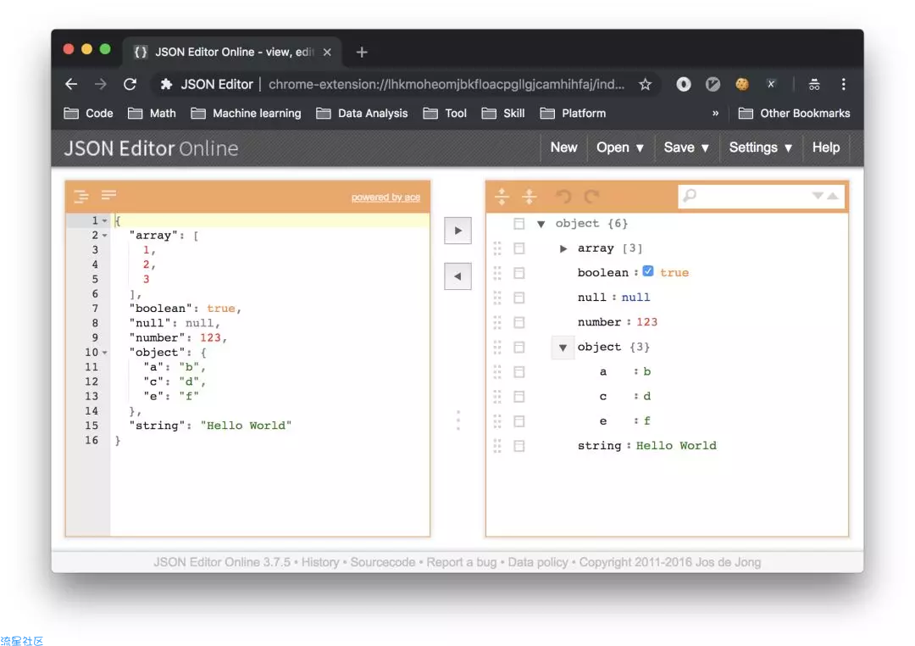Image resolution: width=915 pixels, height=646 pixels.
Task: Click the powered by ace link
Action: (x=385, y=198)
